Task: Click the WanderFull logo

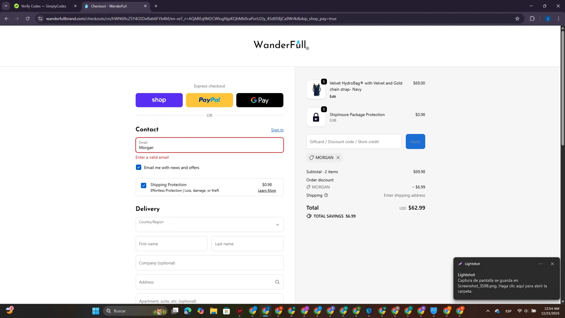Action: 281,45
